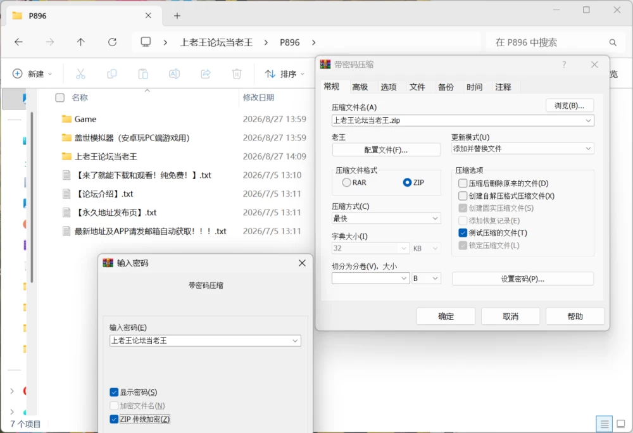Switch to large icons view in status bar
The image size is (633, 433).
[621, 424]
